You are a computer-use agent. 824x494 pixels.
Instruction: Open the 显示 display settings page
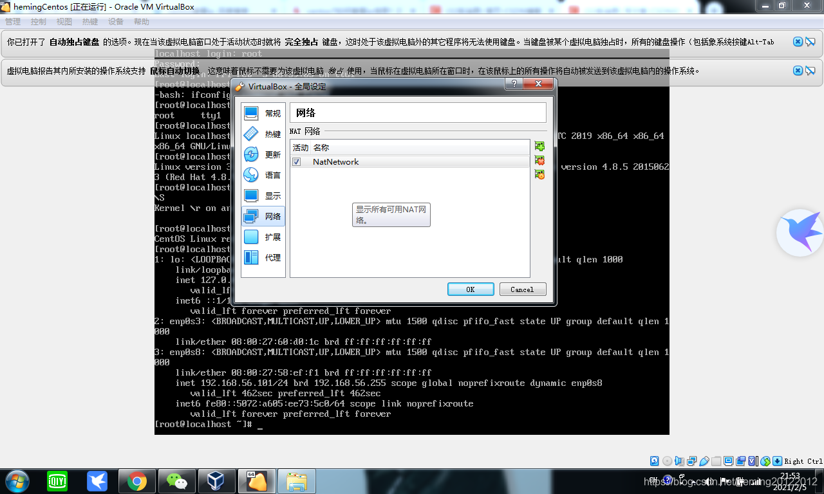263,196
